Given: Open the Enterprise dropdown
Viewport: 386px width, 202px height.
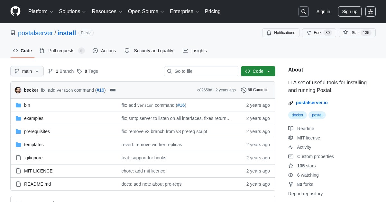Looking at the screenshot, I should (184, 12).
